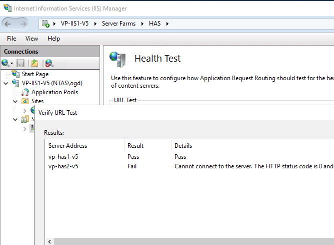Click the Up folder icon in Connections toolbar

pyautogui.click(x=34, y=63)
